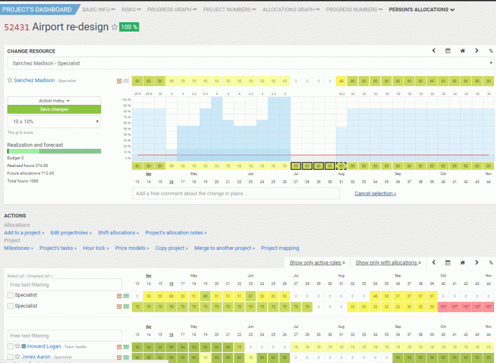Open orange menu icon for Howard Logan row
The width and height of the screenshot is (496, 363).
119,347
